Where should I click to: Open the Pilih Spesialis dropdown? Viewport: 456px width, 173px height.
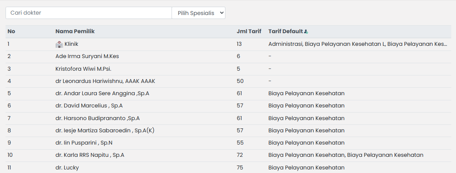[198, 13]
